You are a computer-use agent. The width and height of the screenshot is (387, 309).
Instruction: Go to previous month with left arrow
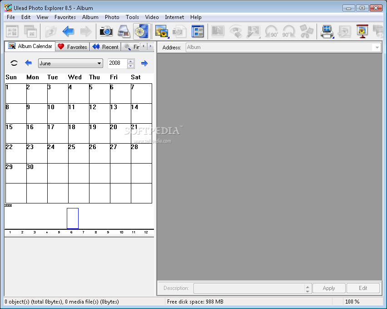tap(28, 63)
